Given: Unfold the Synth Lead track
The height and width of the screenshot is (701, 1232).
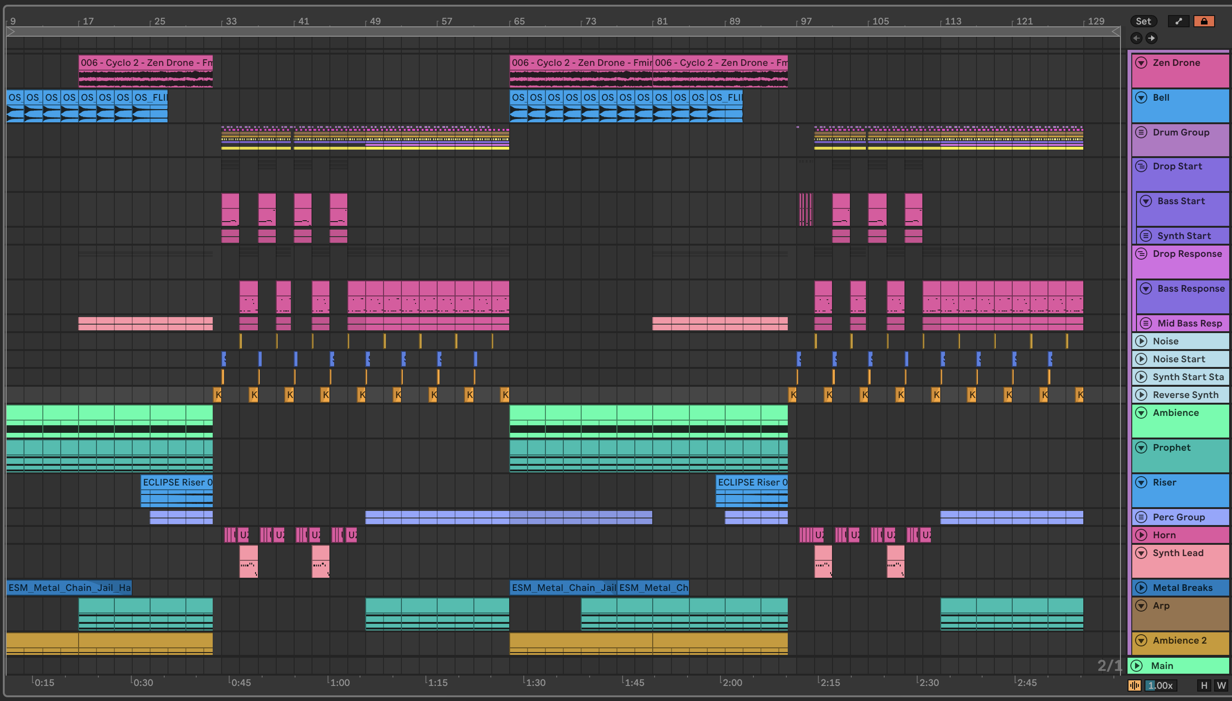Looking at the screenshot, I should 1141,553.
